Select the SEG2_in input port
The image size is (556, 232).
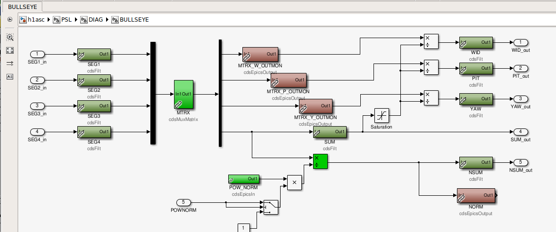(x=37, y=80)
